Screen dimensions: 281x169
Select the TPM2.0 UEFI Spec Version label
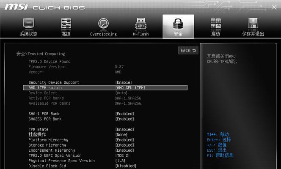[55, 155]
